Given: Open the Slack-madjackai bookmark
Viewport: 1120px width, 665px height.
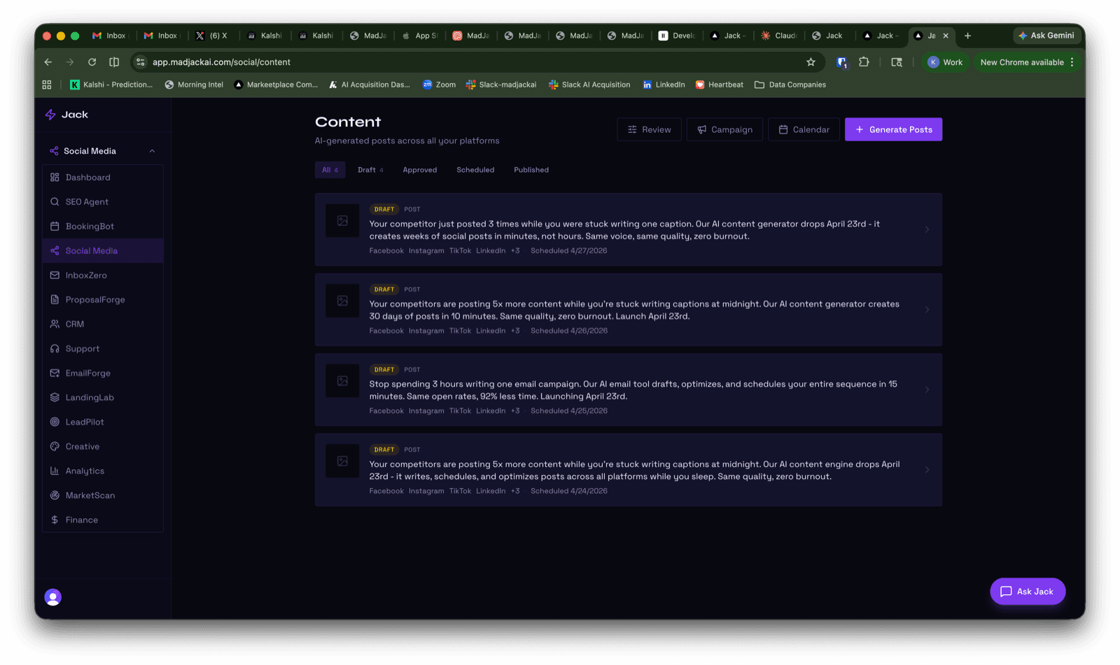Looking at the screenshot, I should [501, 85].
